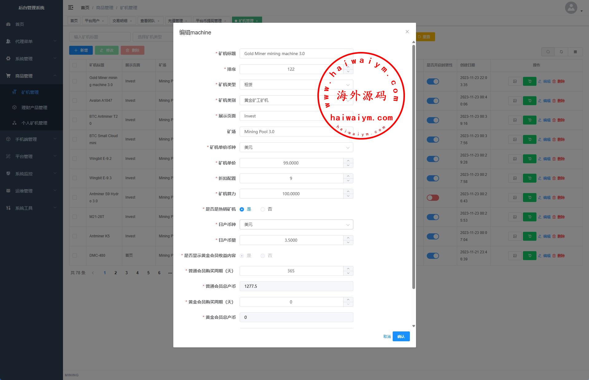Viewport: 589px width, 380px height.
Task: Open the column grid settings icon
Action: 575,52
